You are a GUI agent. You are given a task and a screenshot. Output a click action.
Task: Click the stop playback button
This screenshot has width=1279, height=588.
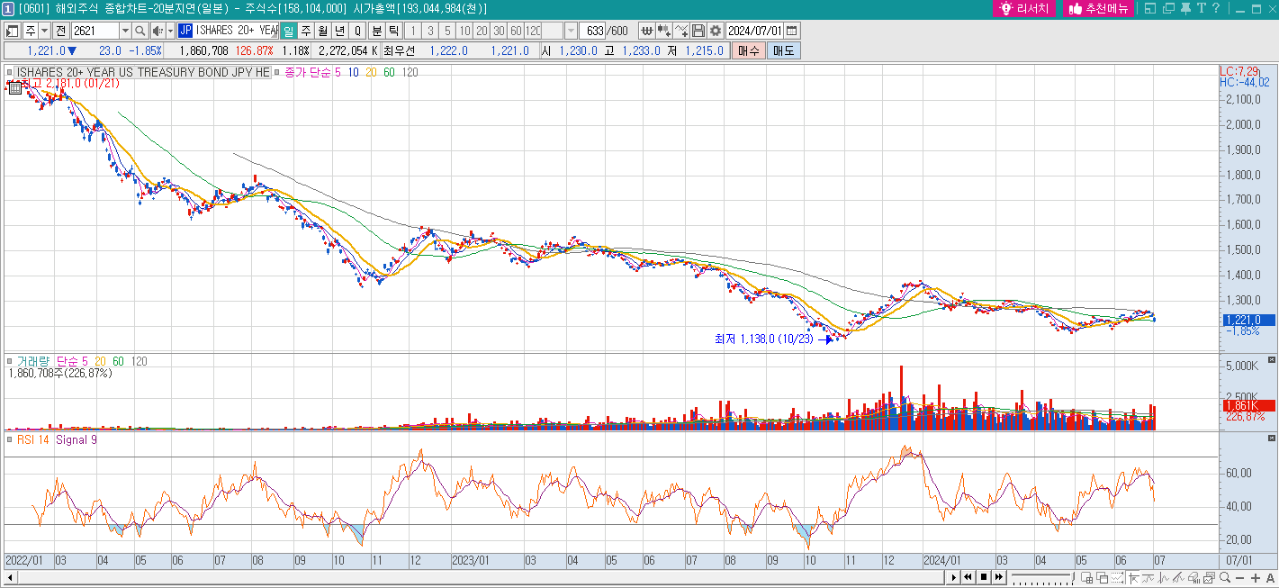point(984,578)
